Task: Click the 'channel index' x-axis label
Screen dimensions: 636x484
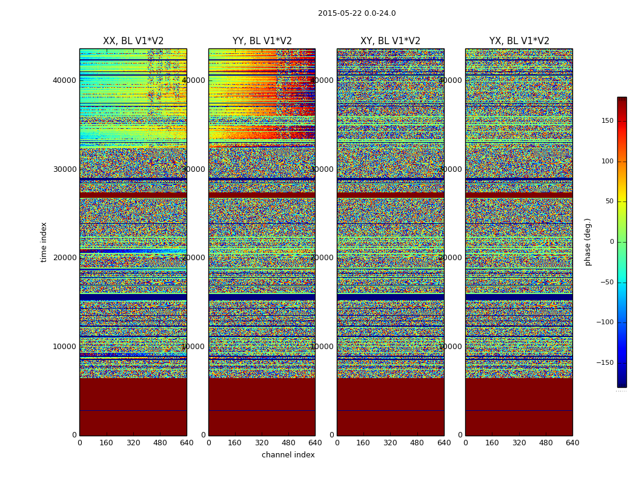Action: 288,455
